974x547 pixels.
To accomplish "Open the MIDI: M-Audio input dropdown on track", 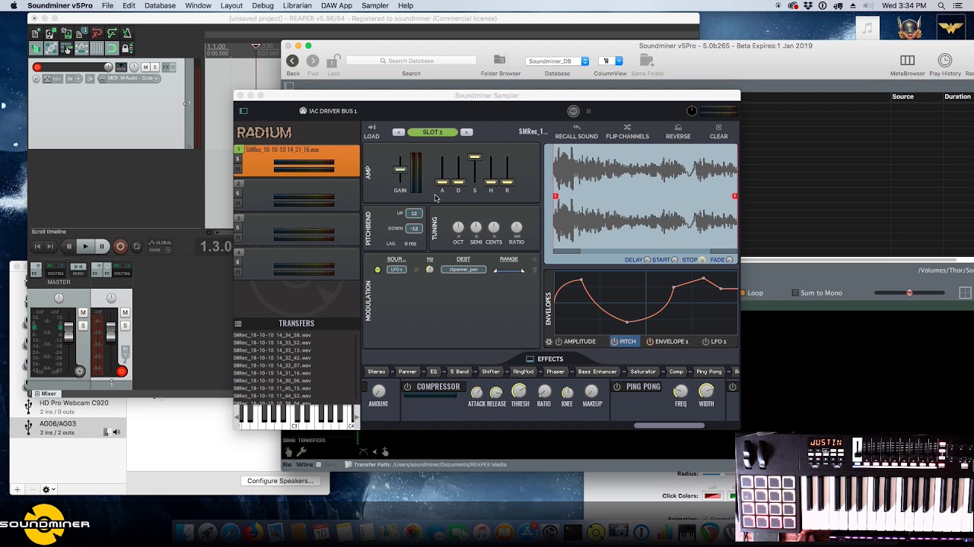I will click(129, 78).
